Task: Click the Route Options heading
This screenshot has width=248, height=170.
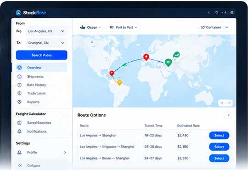Action: click(x=91, y=115)
